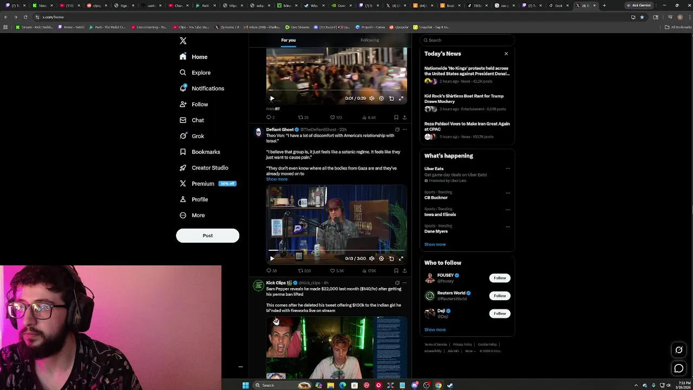Open options for Iowa and Illinois trend
The image size is (693, 390).
(x=508, y=210)
